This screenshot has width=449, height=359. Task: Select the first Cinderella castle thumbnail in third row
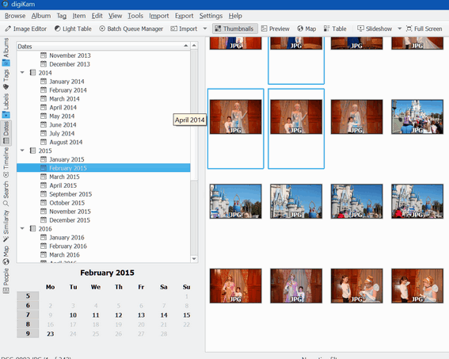coord(235,201)
